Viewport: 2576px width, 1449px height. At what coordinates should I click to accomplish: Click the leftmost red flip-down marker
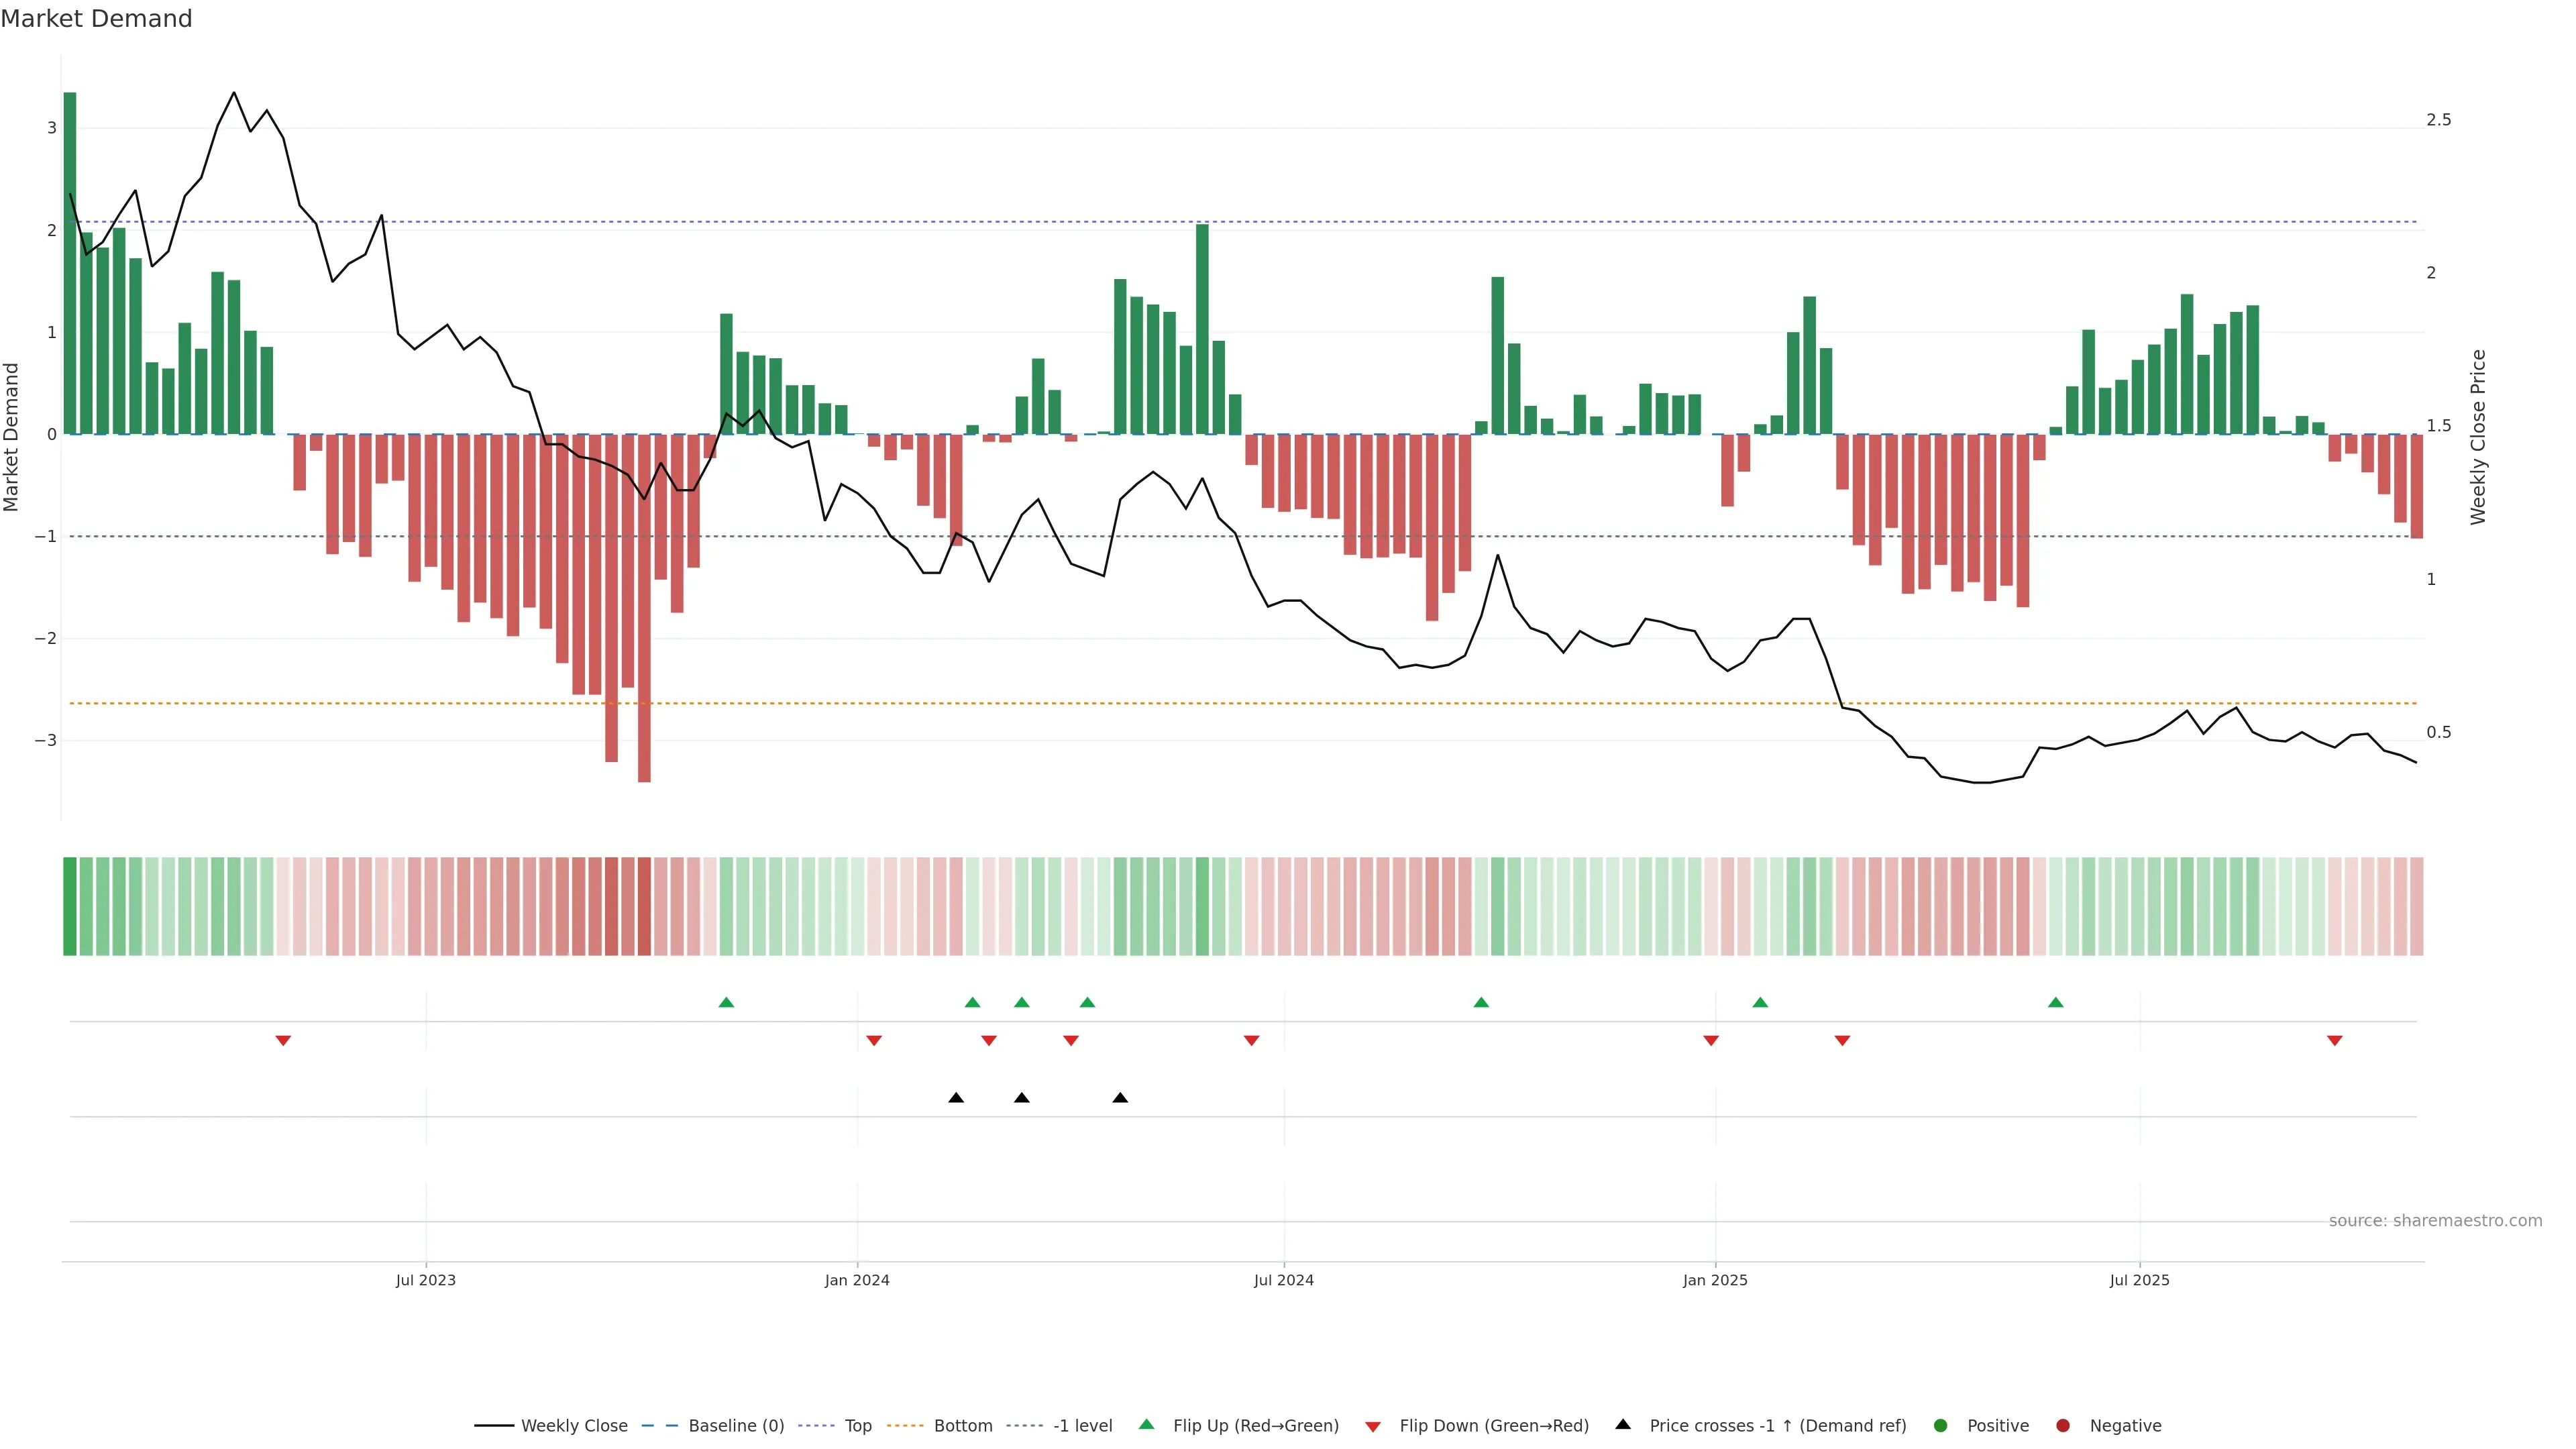pos(283,1041)
